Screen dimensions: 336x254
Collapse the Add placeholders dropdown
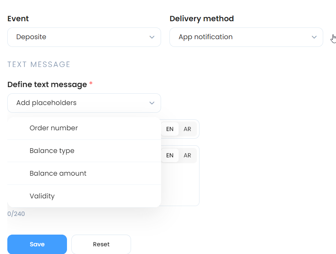[x=84, y=103]
